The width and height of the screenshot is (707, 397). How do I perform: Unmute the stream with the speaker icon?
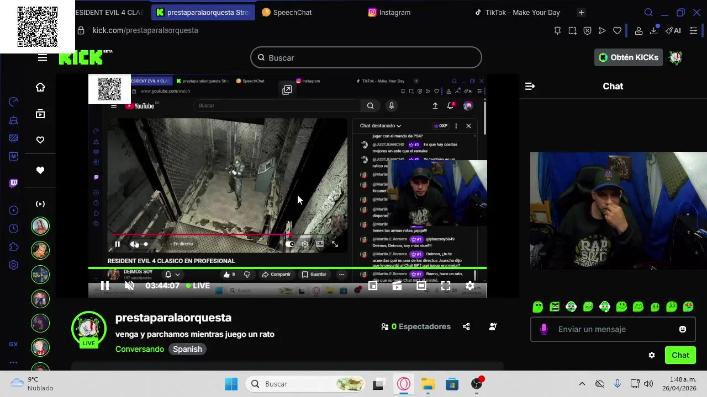click(x=129, y=286)
